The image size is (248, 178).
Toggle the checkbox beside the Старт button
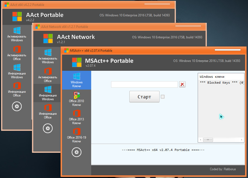[162, 97]
